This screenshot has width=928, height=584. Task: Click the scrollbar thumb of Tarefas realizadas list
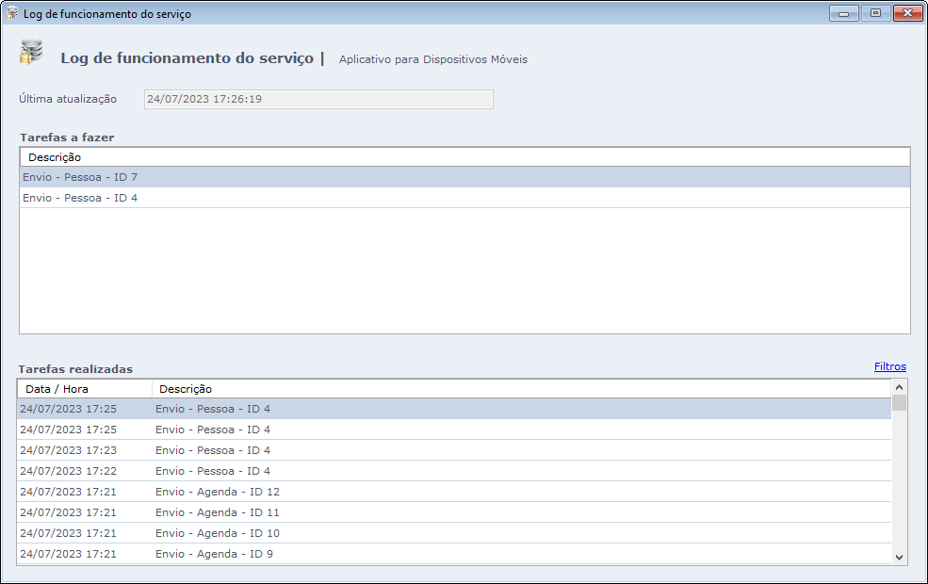click(x=899, y=404)
